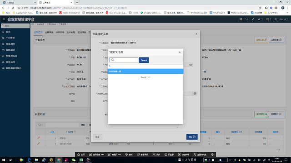Open the 'My Oracle Support' bookmark
291x163 pixels.
[x=197, y=13]
